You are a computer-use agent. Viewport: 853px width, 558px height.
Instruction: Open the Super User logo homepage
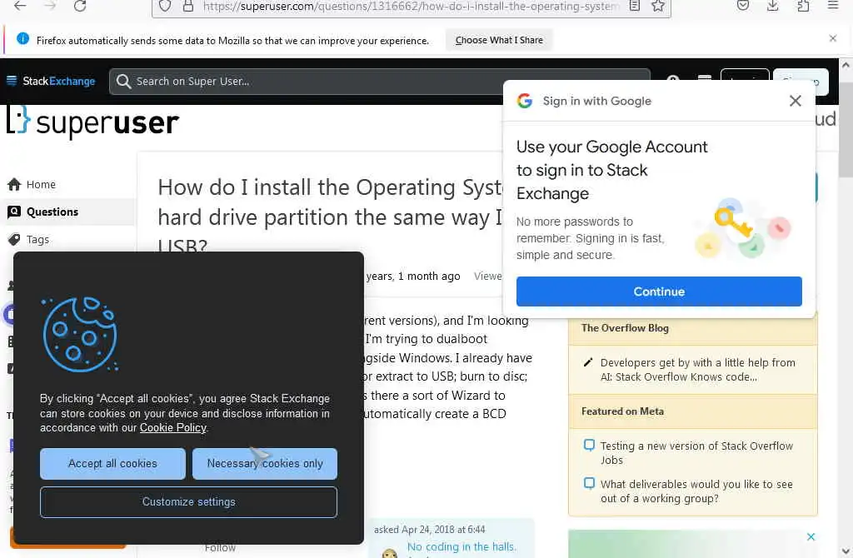(92, 122)
